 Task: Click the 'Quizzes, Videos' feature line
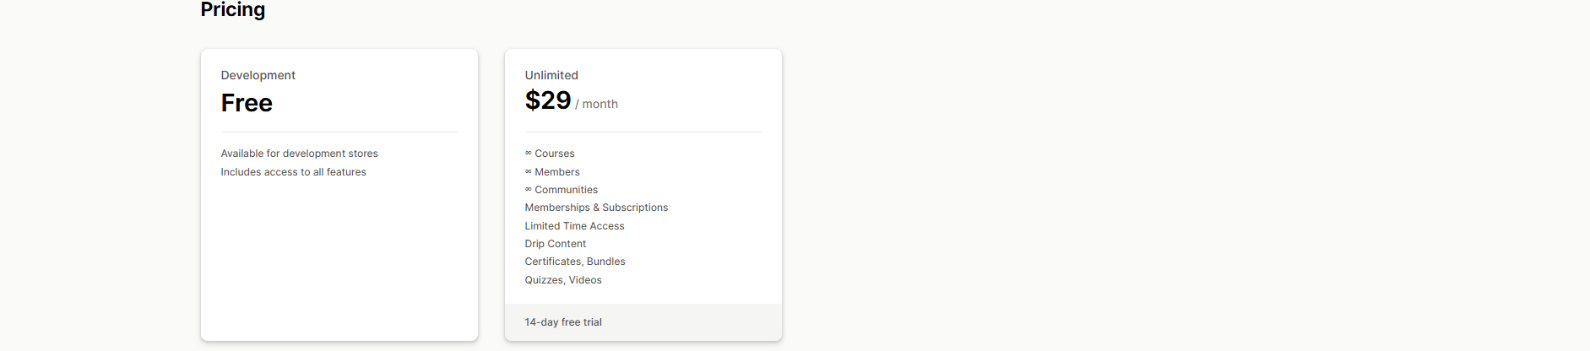click(x=563, y=280)
